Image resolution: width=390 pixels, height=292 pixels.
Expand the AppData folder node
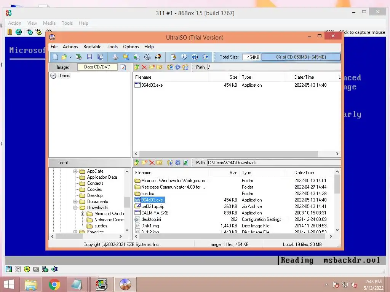75,171
